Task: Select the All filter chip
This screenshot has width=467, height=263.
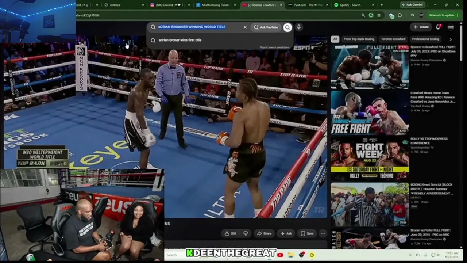Action: click(335, 39)
